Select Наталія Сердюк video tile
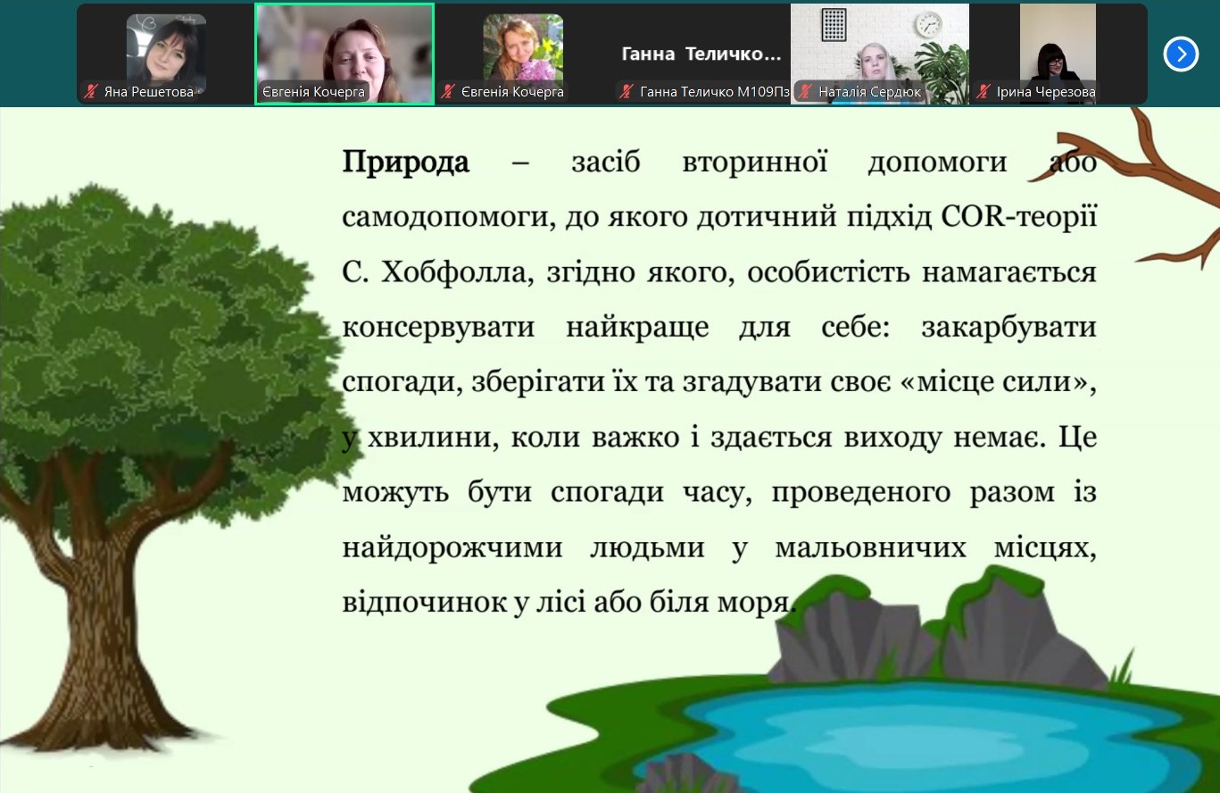The width and height of the screenshot is (1220, 793). (x=880, y=54)
